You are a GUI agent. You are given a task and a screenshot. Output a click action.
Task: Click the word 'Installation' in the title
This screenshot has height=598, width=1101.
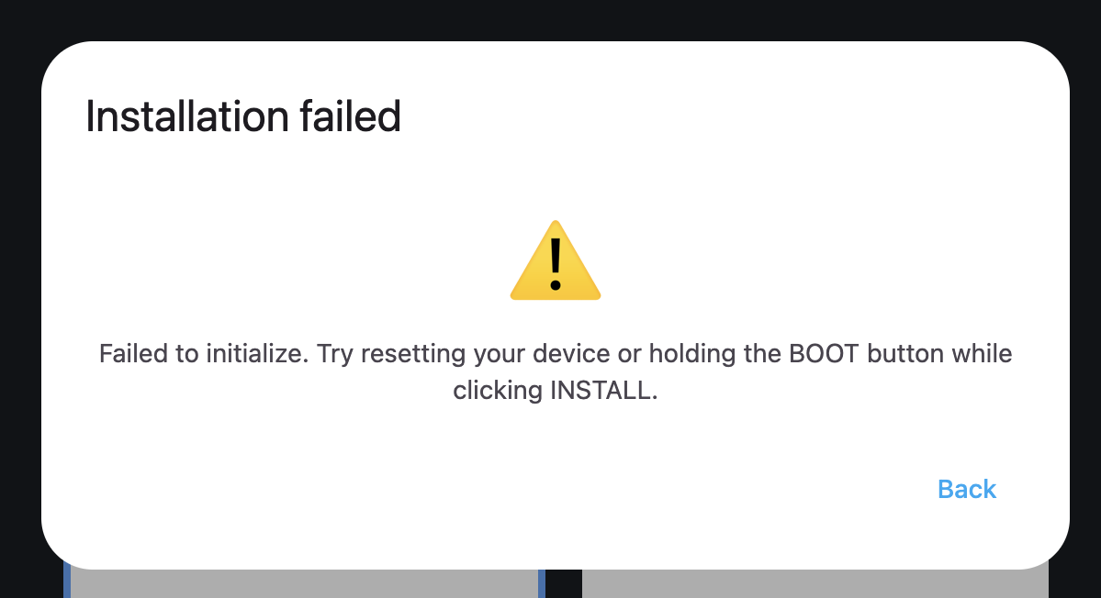[186, 116]
